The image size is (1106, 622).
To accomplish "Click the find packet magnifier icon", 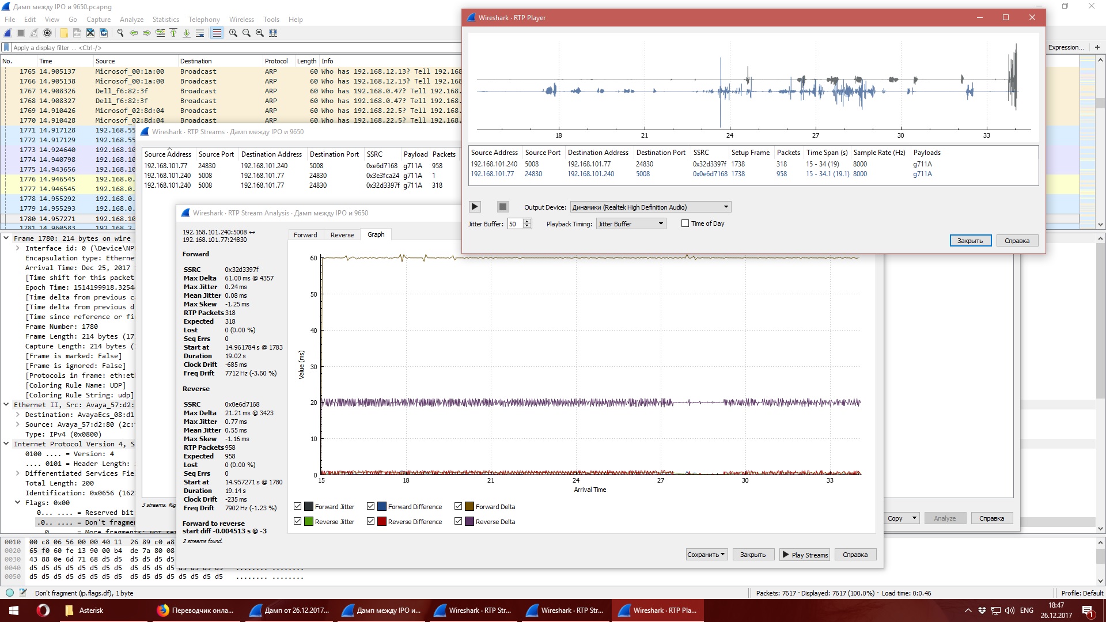I will click(x=120, y=33).
